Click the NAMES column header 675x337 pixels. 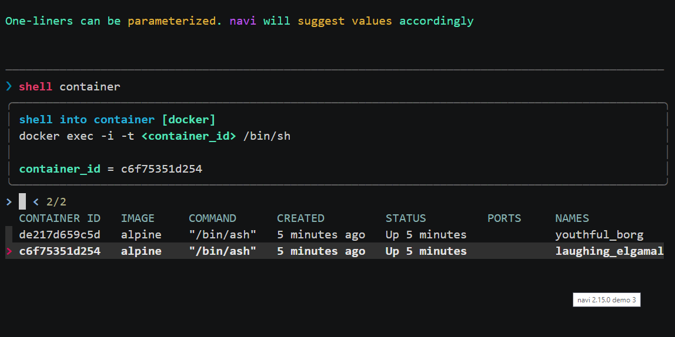point(572,218)
